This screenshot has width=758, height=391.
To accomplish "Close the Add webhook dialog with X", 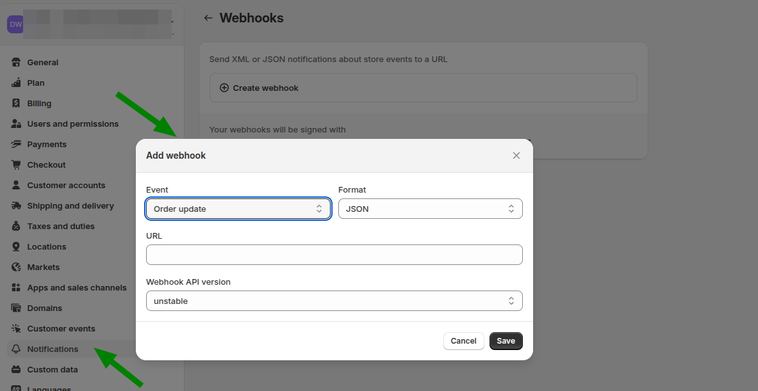I will coord(516,156).
